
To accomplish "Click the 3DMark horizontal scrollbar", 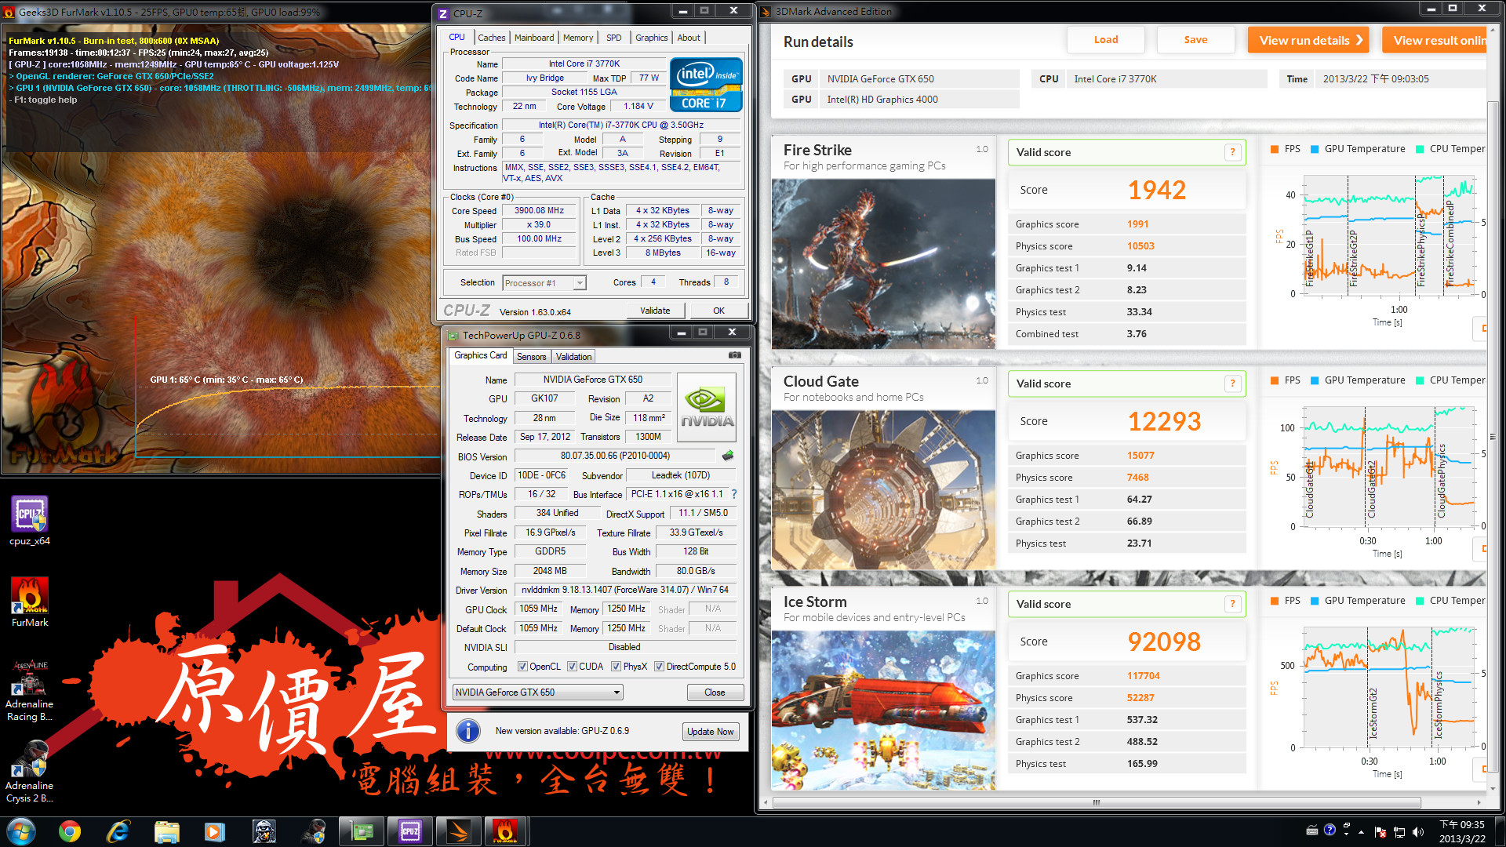I will tap(1097, 802).
